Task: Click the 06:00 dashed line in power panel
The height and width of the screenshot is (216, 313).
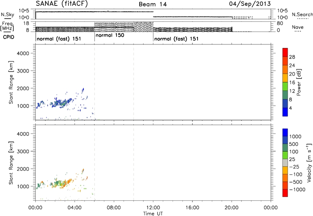Action: (x=94, y=82)
